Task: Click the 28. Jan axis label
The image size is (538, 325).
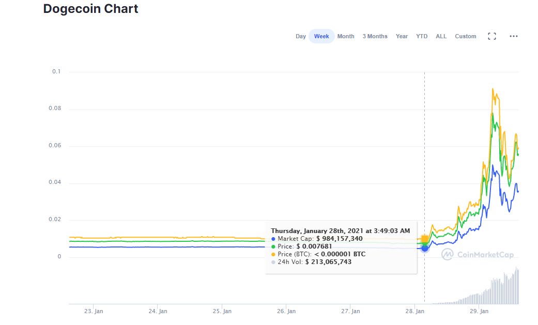Action: 414,311
